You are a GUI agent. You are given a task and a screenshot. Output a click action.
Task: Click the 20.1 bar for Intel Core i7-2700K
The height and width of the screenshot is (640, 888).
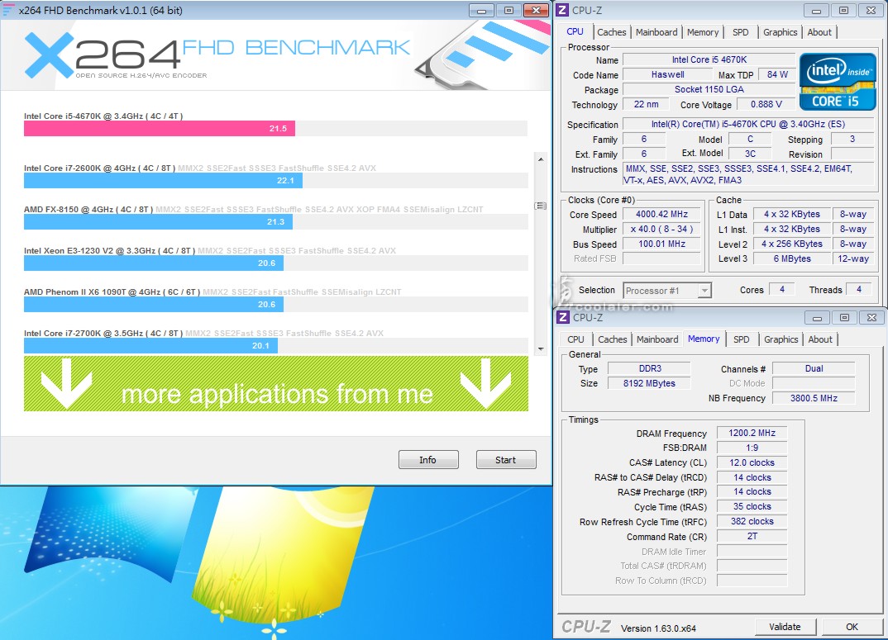coord(150,346)
